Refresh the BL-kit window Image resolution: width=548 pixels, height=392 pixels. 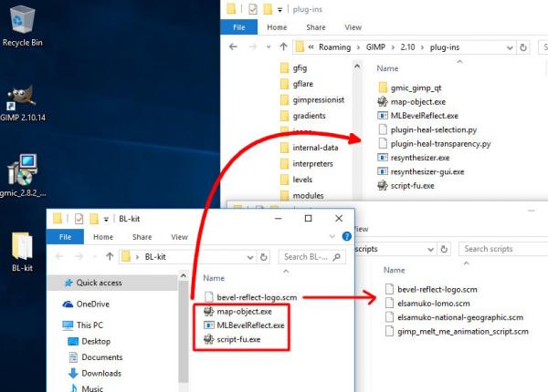pyautogui.click(x=264, y=257)
